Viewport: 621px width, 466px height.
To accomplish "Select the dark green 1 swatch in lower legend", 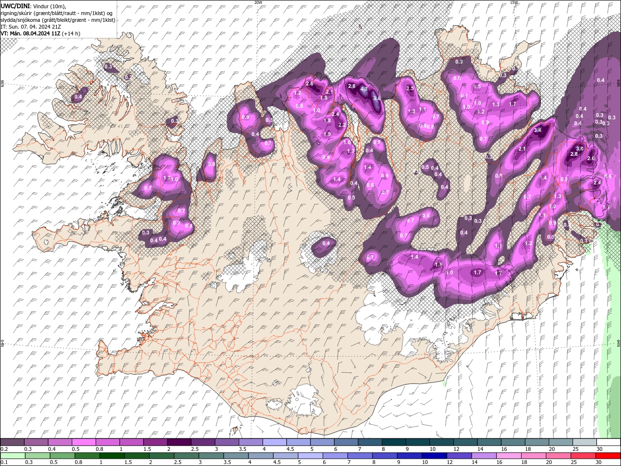I will [x=112, y=456].
